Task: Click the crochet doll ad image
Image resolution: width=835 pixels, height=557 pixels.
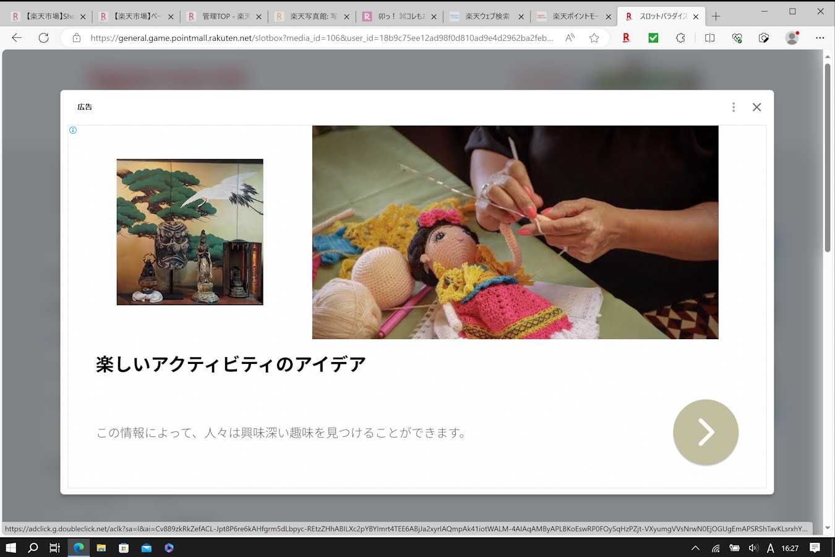Action: coord(515,232)
